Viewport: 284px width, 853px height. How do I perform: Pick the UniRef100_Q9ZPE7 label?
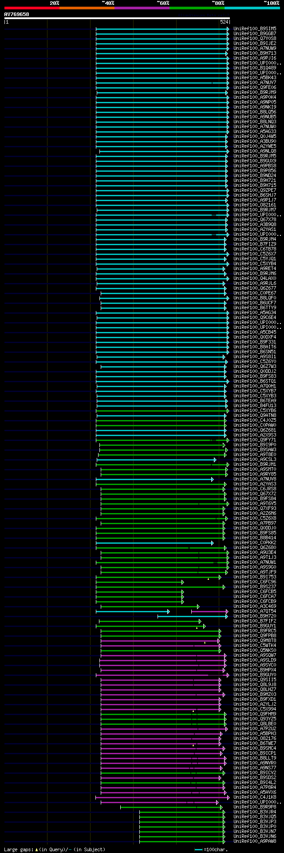click(x=255, y=190)
